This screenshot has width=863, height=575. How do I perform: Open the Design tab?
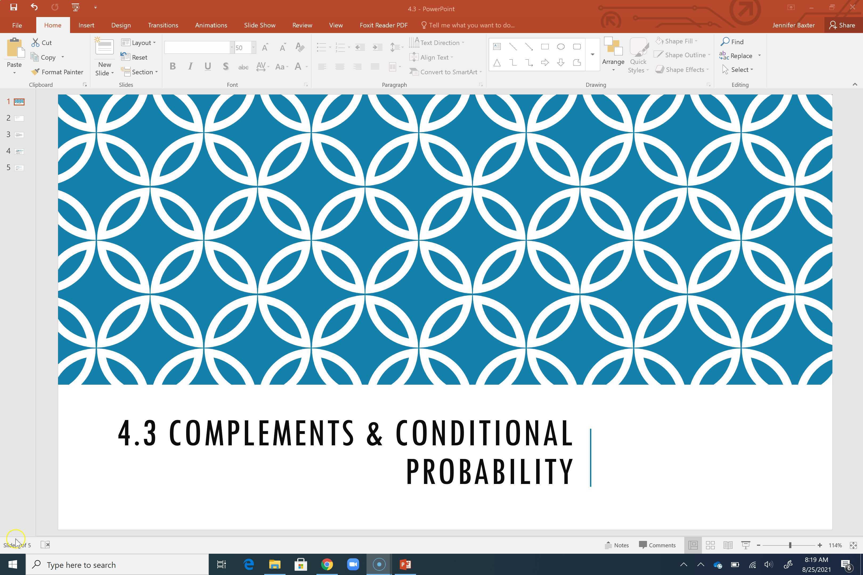coord(121,25)
